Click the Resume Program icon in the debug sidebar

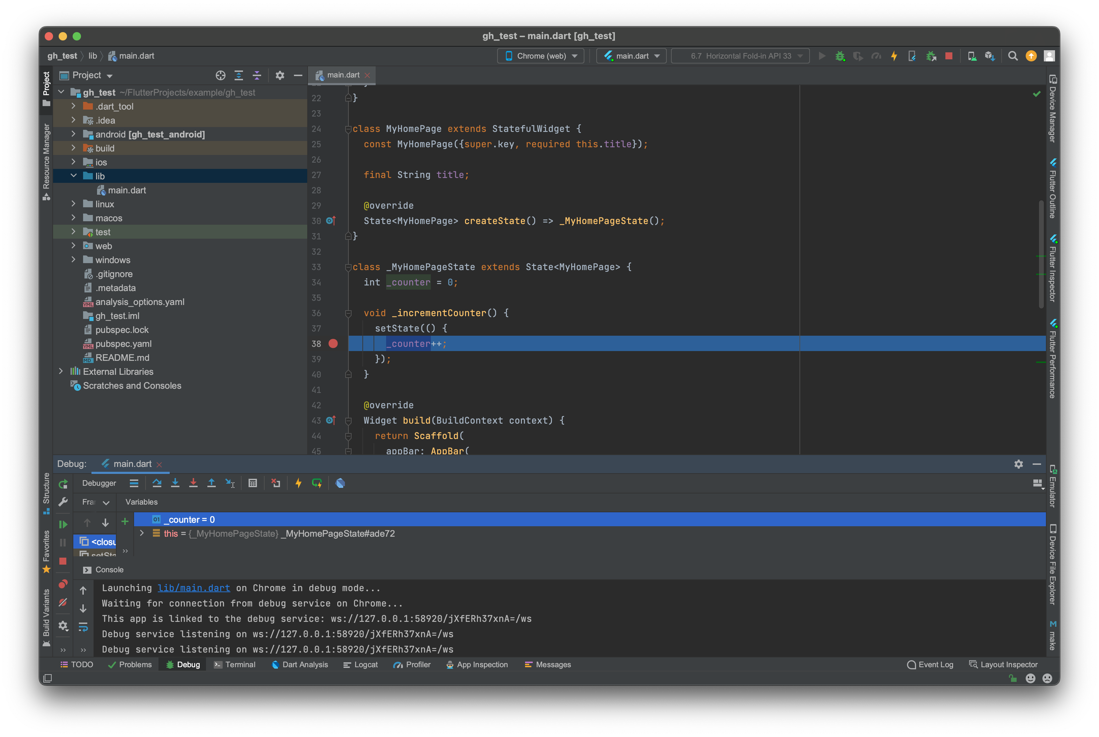click(x=63, y=524)
